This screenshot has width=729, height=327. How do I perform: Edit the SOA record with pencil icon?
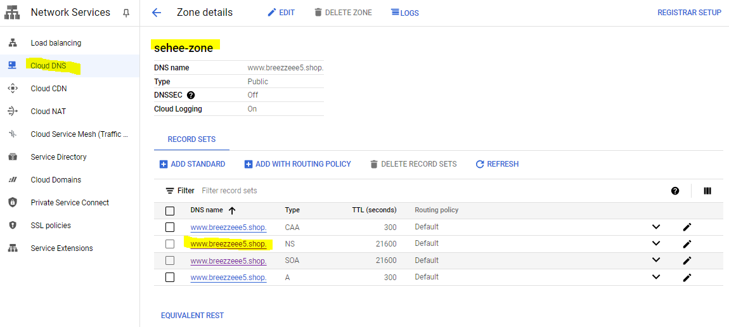(687, 260)
